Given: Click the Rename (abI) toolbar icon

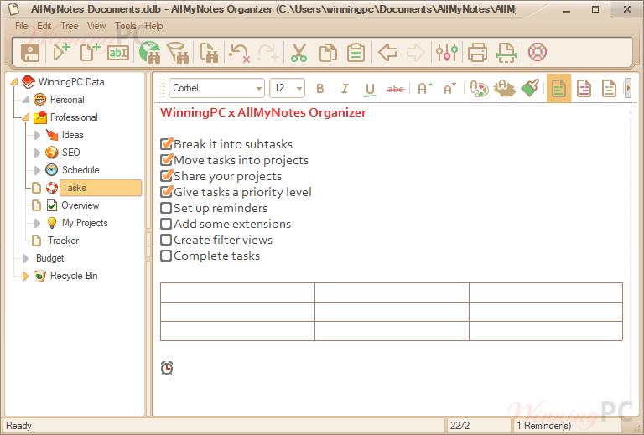Looking at the screenshot, I should (x=118, y=53).
